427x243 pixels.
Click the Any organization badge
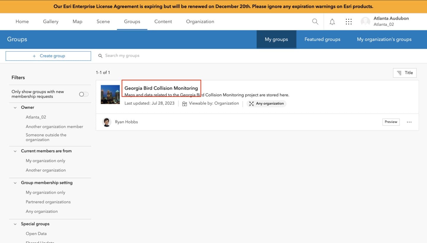click(266, 103)
